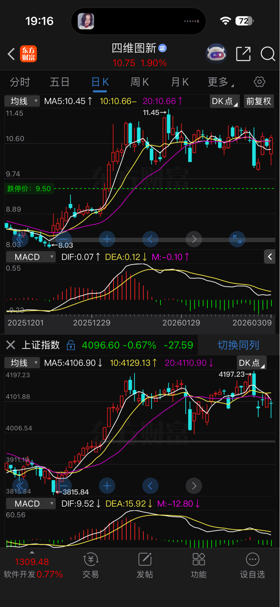Tap M:-0.10 value on stock MACD

pos(170,257)
